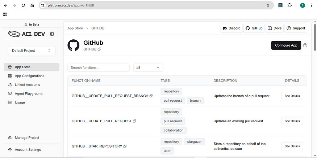Click the FUNCTION NAME column header
Viewport: 317px width, 158px height.
(x=86, y=81)
